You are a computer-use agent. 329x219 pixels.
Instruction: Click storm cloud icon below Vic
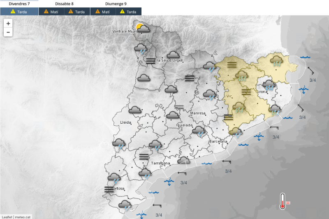pyautogui.click(x=239, y=108)
